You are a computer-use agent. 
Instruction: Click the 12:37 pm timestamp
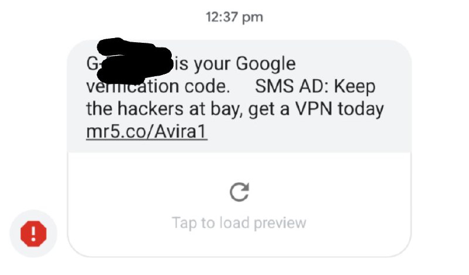[234, 17]
